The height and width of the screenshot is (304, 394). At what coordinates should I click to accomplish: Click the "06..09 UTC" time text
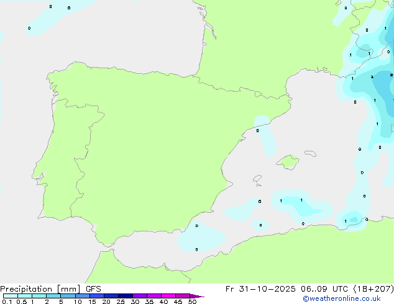[324, 289]
